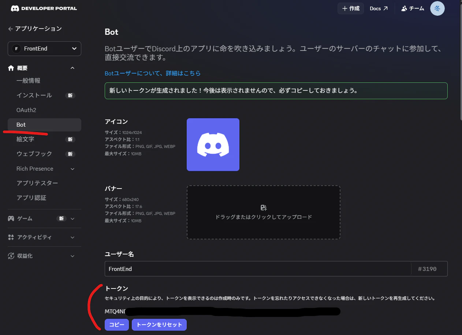Click the コピー token button
The width and height of the screenshot is (462, 335).
(117, 325)
